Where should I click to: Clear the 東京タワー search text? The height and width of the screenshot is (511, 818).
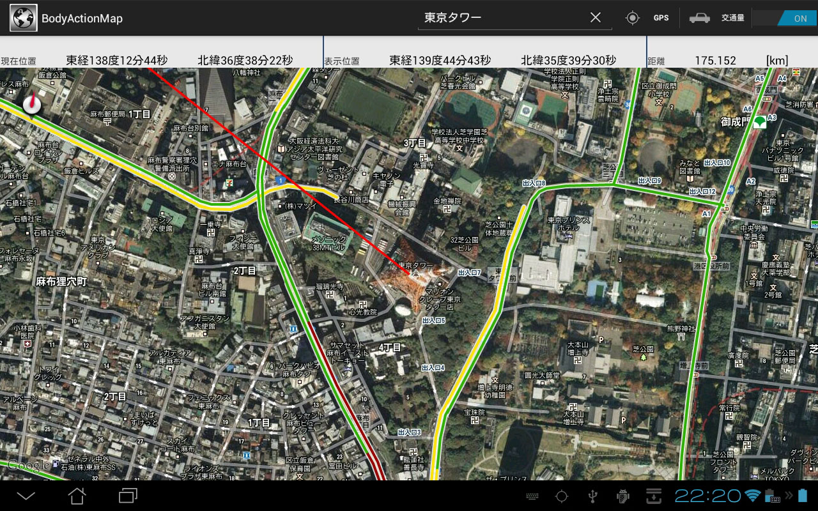(x=595, y=18)
